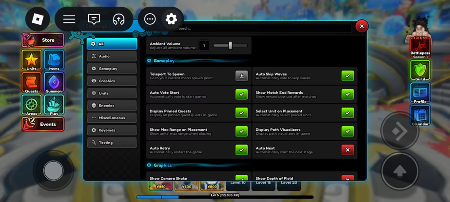Select the Gameplay settings category
This screenshot has width=450, height=202.
(112, 69)
